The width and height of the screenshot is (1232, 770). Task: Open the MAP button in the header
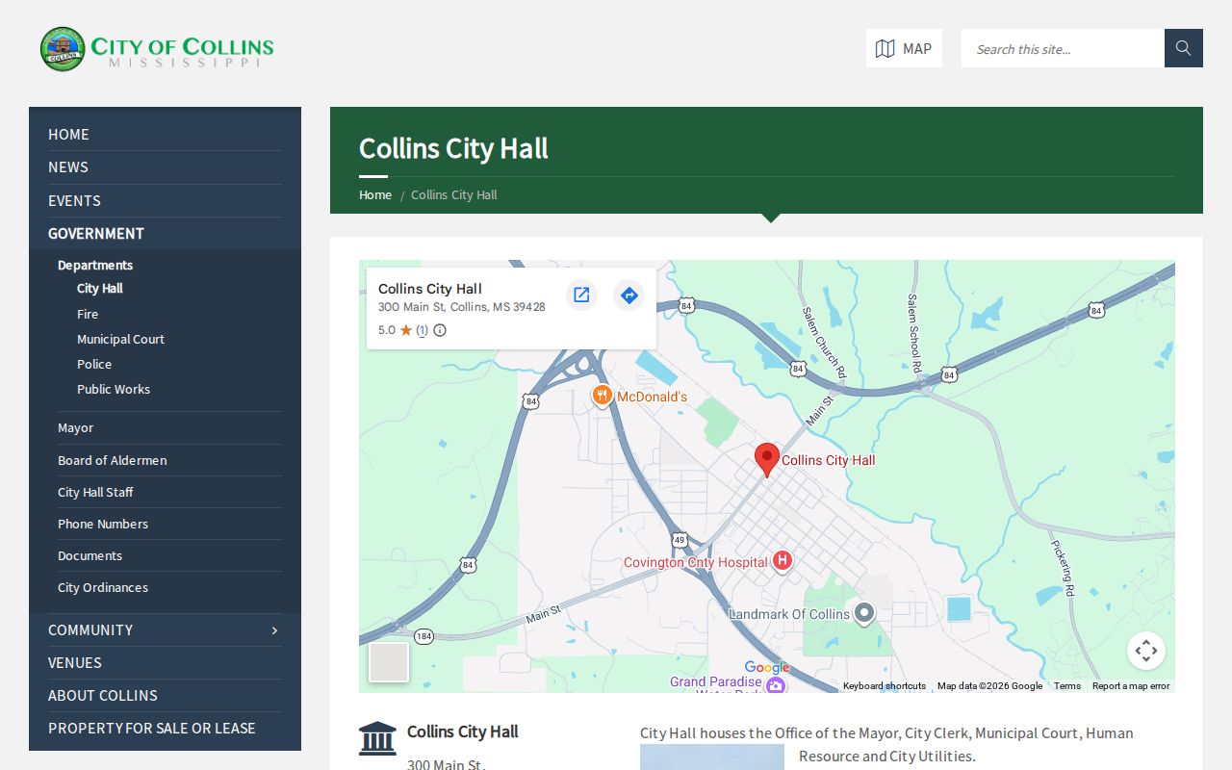pos(904,48)
